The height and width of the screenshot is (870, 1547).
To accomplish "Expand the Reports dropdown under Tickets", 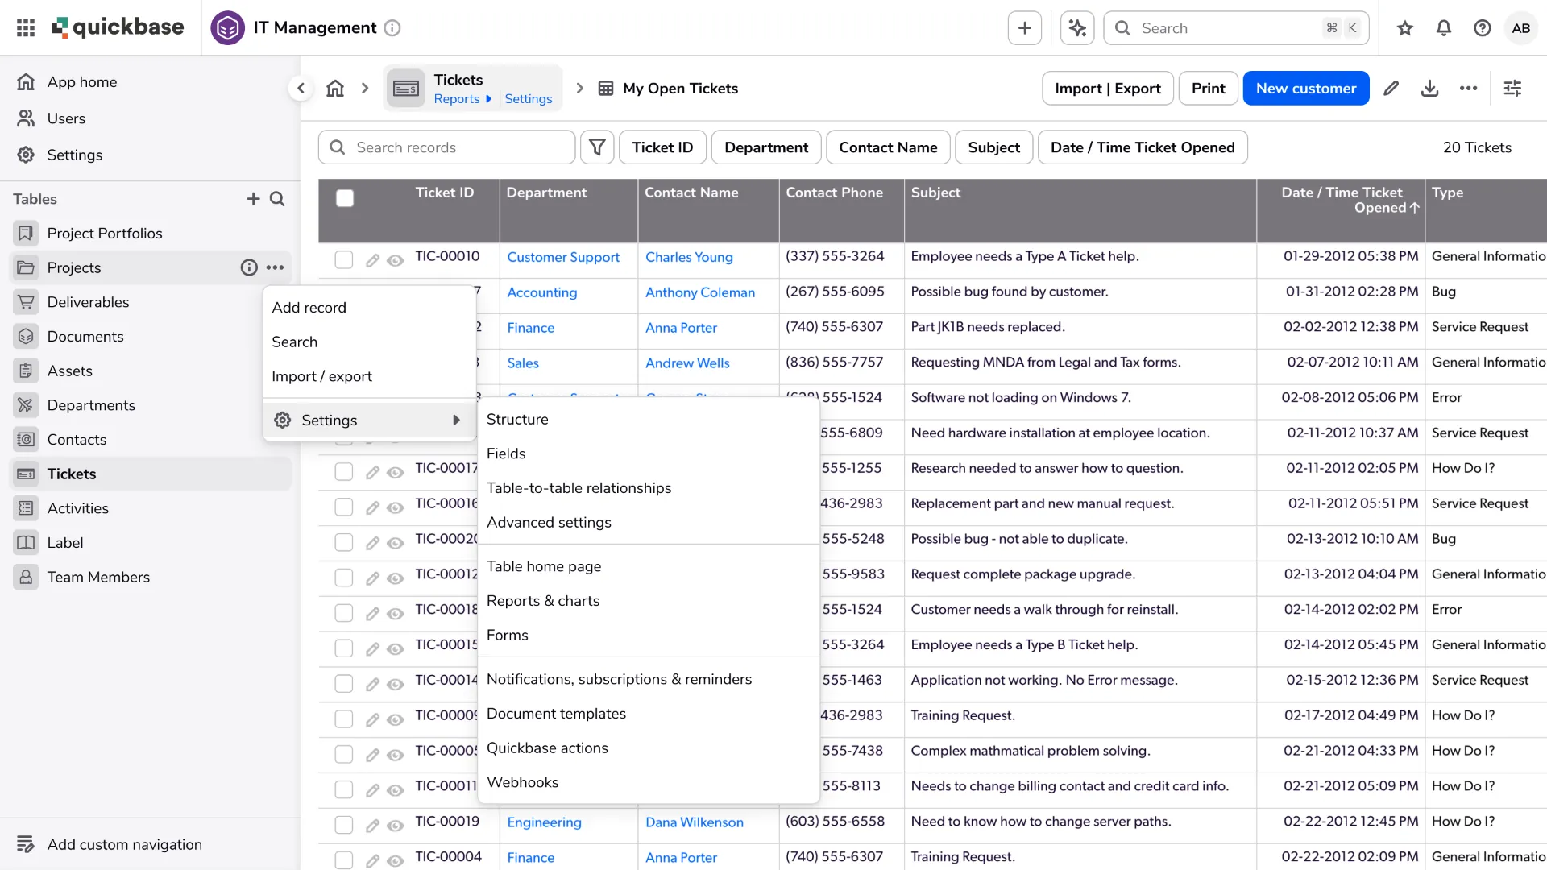I will [x=462, y=98].
